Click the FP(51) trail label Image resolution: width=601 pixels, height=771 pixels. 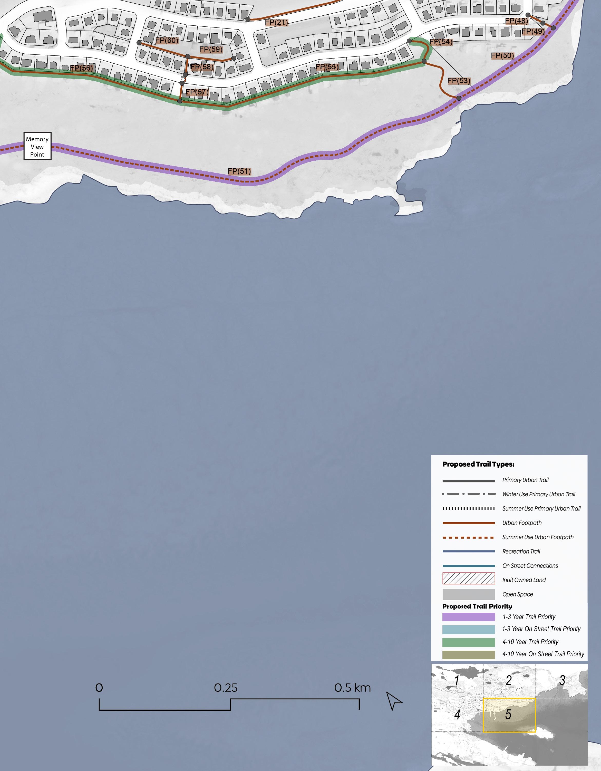tap(239, 171)
